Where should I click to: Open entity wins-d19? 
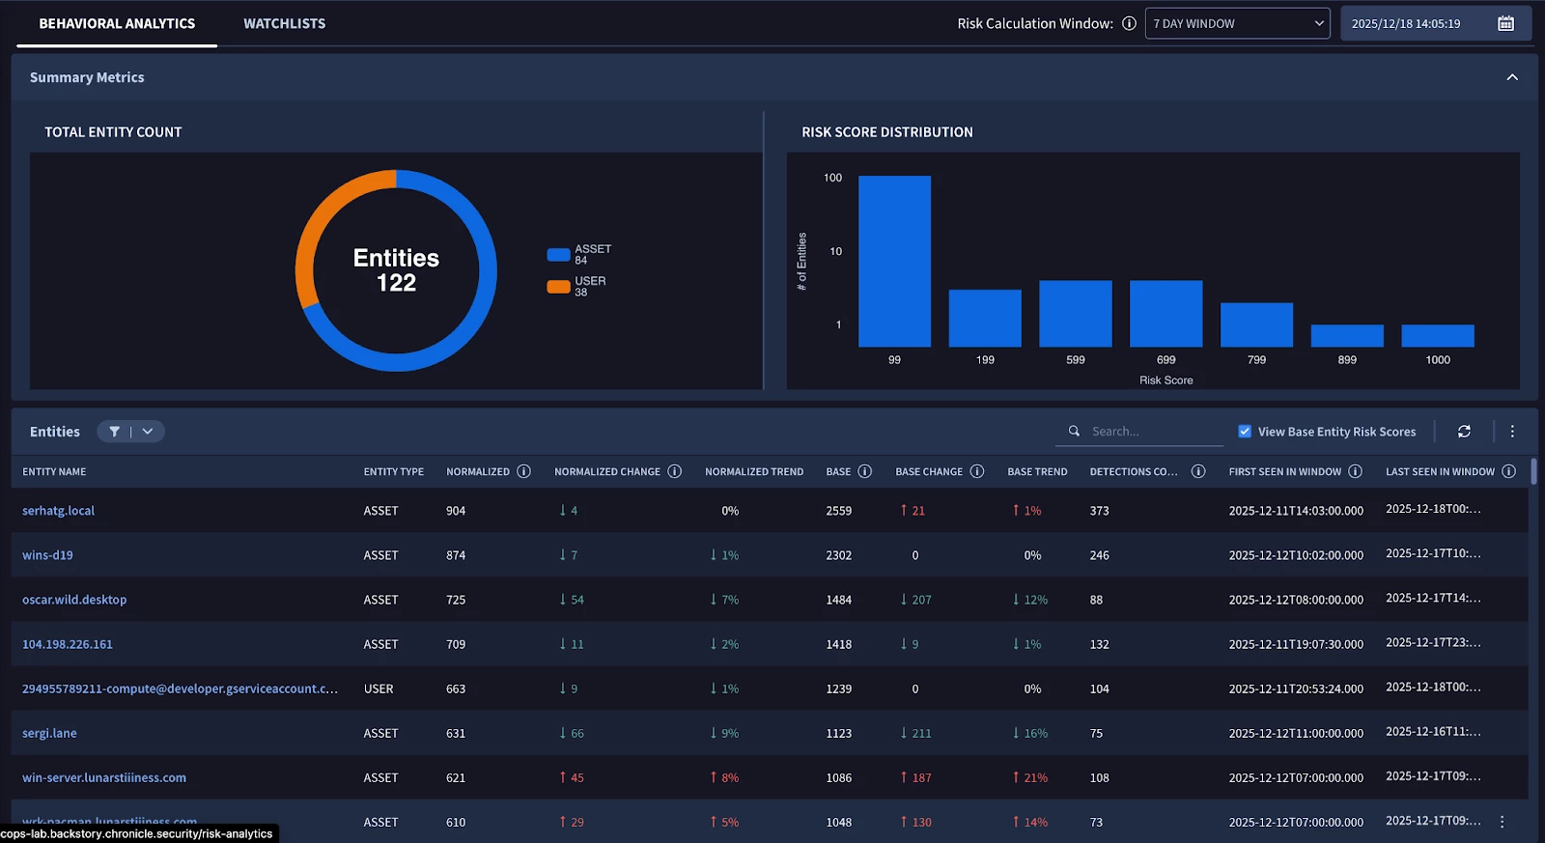point(47,555)
